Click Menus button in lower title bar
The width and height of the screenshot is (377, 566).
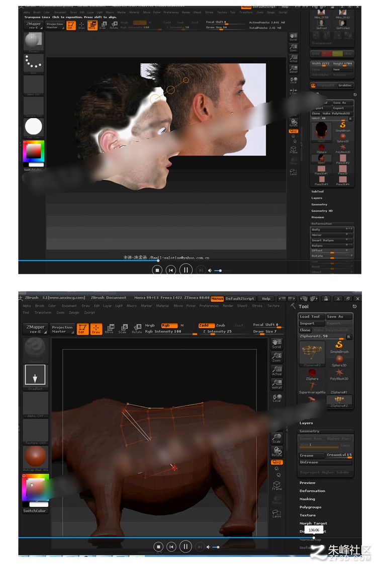pyautogui.click(x=217, y=298)
